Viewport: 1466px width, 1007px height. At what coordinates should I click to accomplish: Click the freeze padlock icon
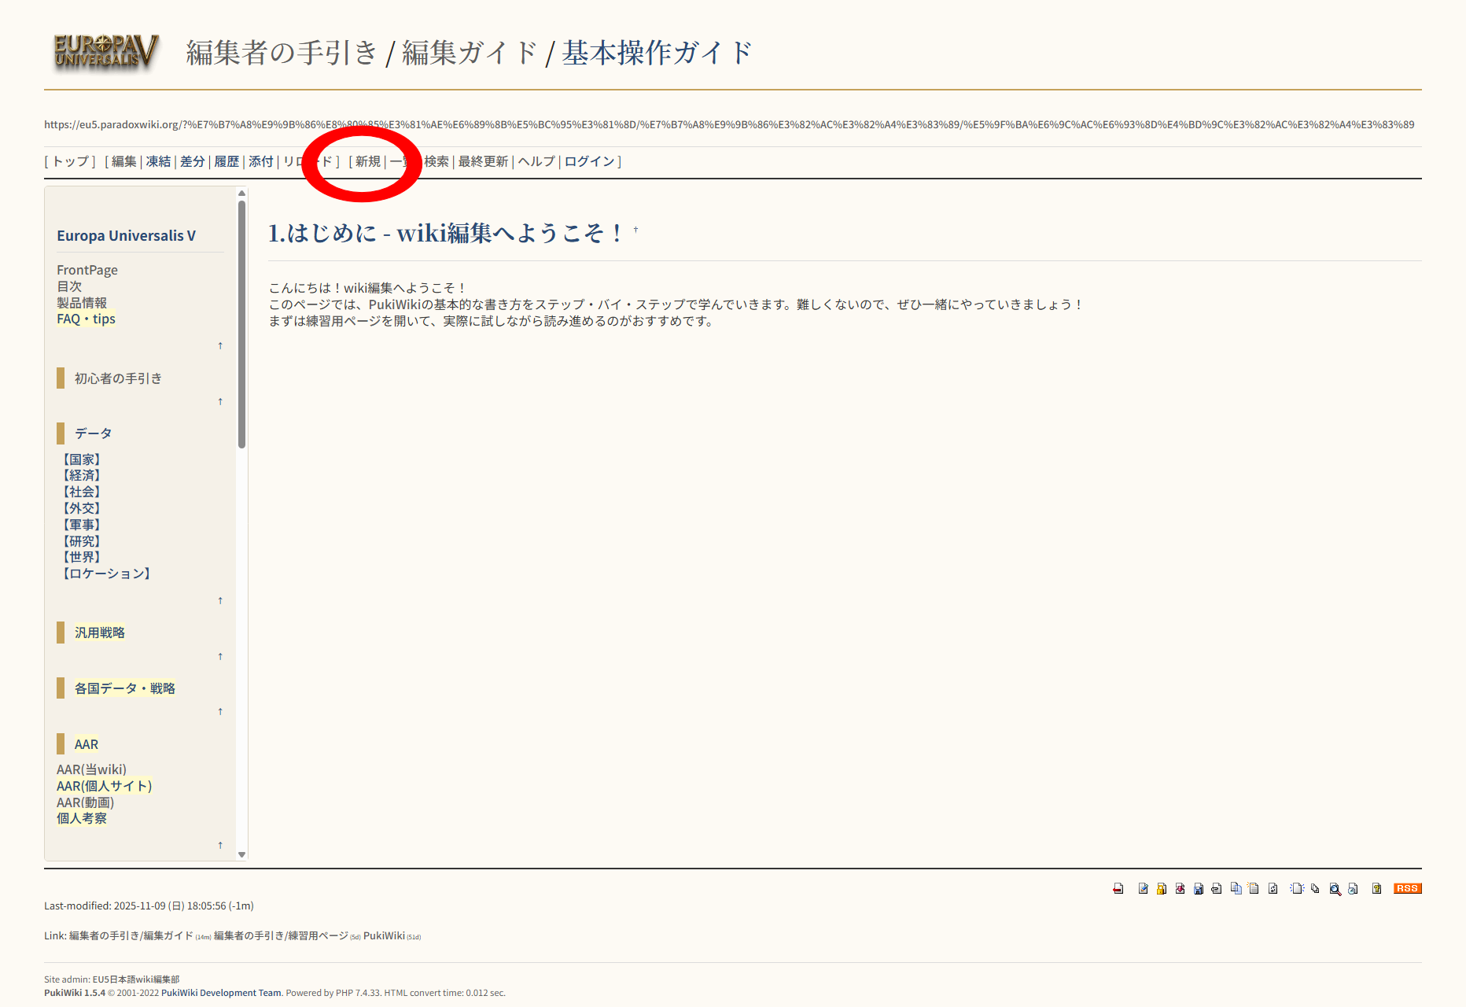(1161, 889)
